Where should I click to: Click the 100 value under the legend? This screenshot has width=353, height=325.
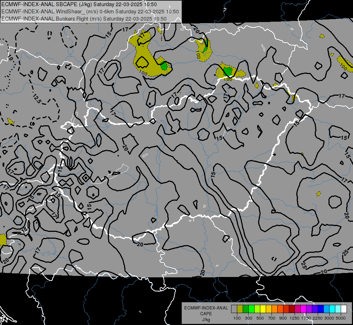coord(237,318)
